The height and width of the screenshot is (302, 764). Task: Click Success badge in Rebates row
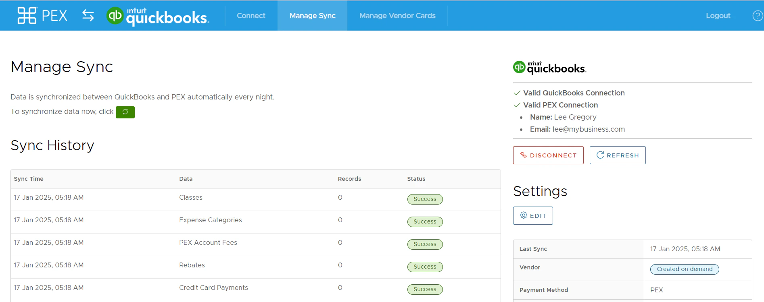425,267
